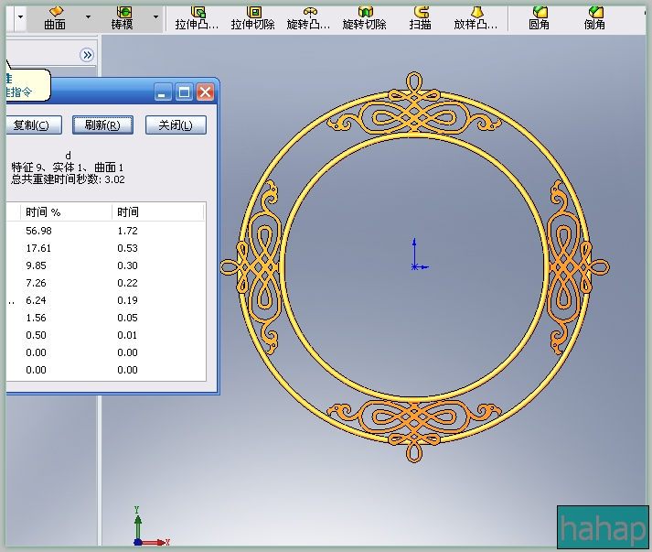Open the 曲面 (Surface) toolbar tool
The image size is (652, 552).
coord(55,18)
